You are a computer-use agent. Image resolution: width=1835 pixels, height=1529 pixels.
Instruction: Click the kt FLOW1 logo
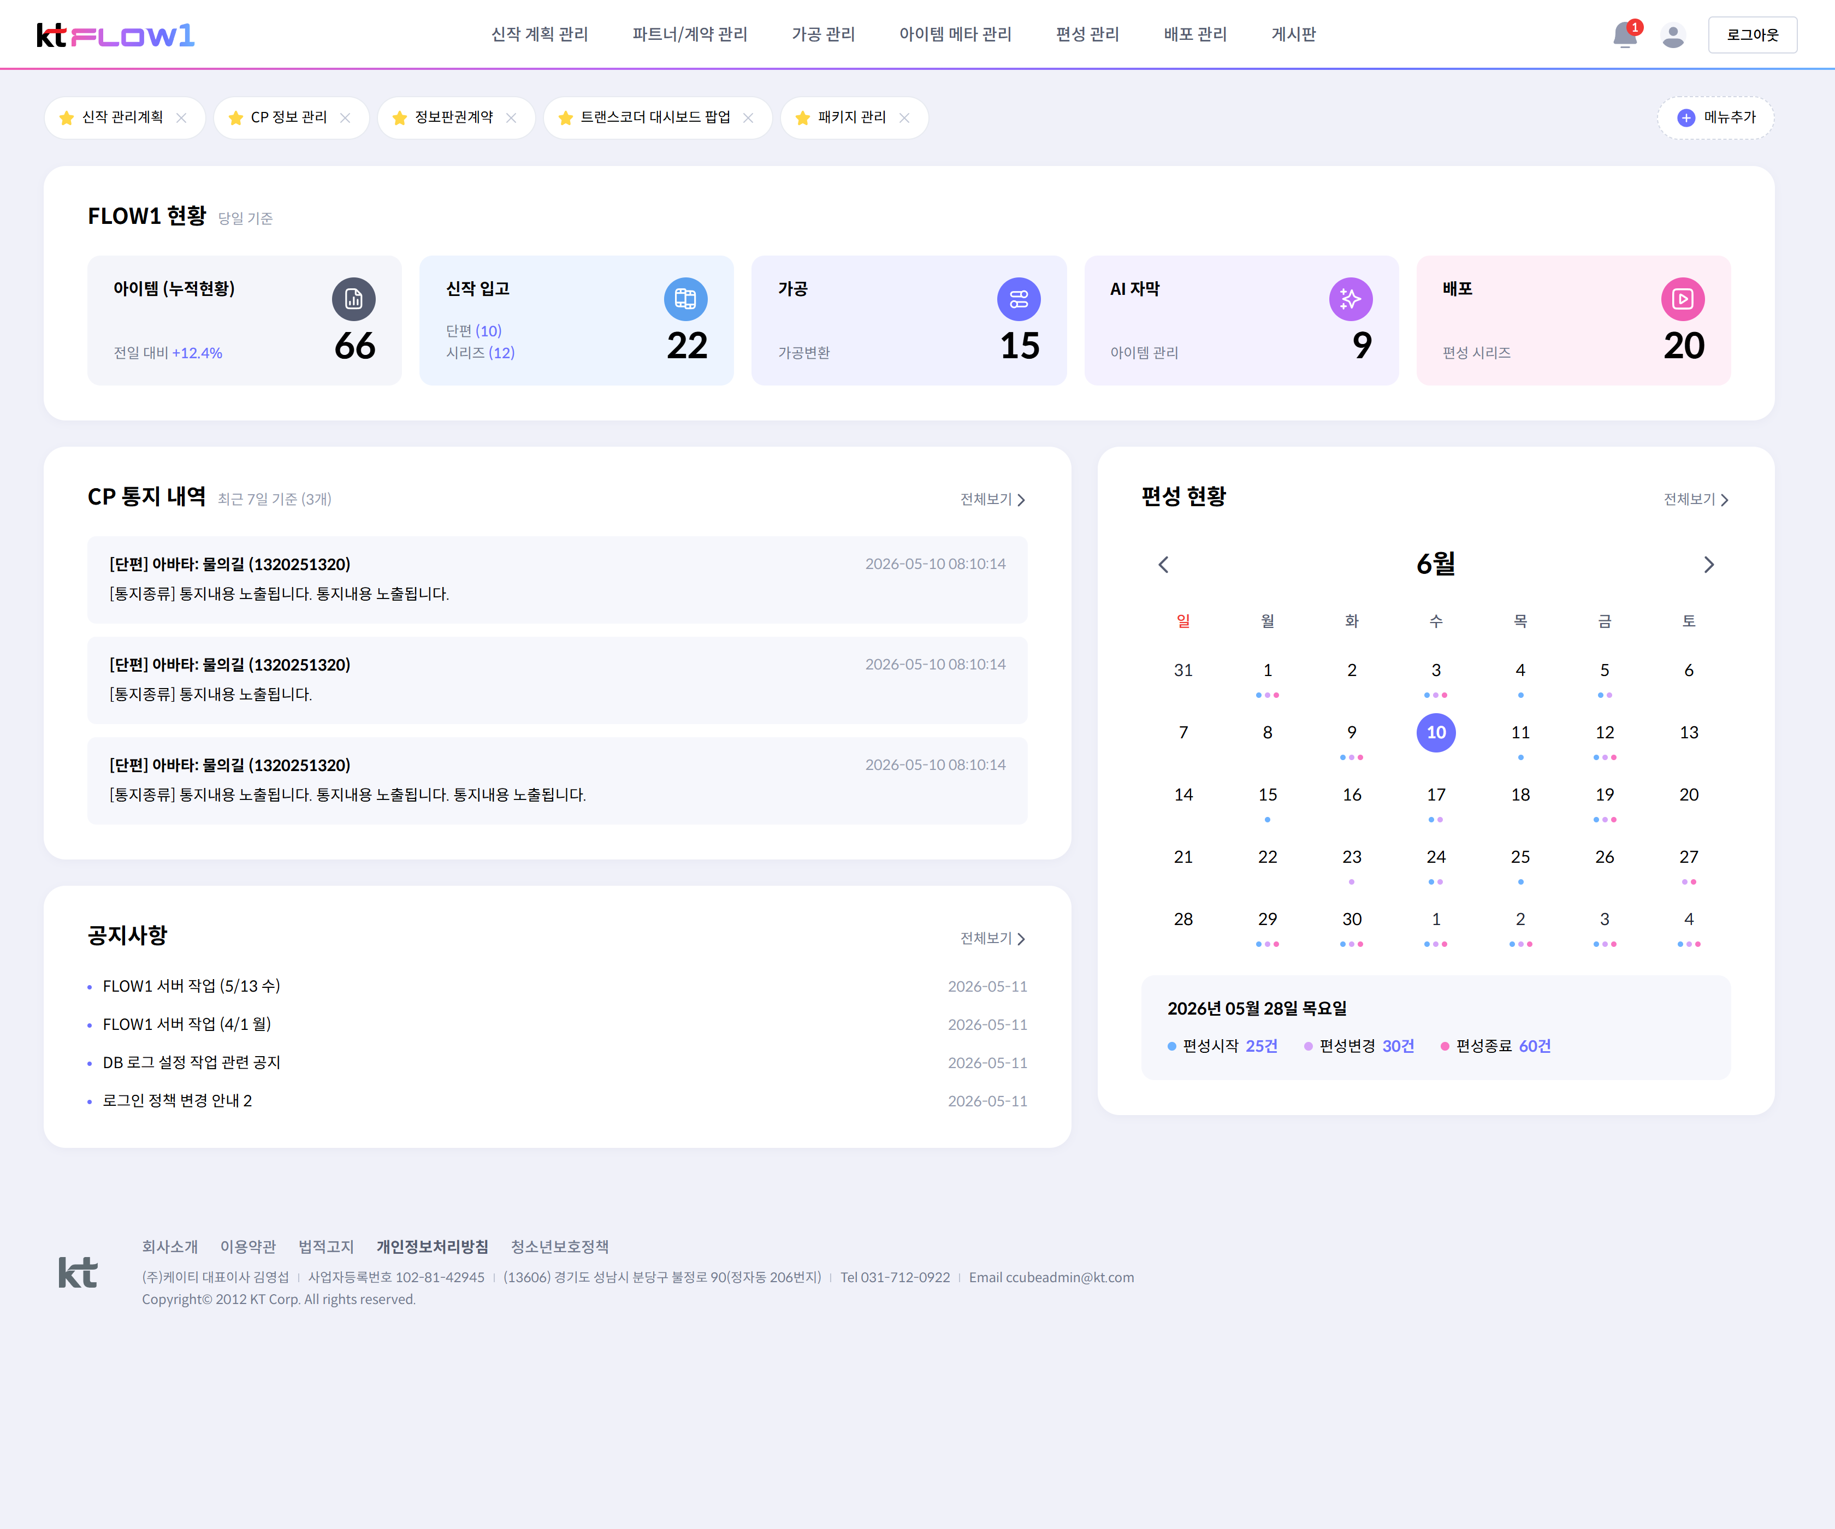[115, 35]
